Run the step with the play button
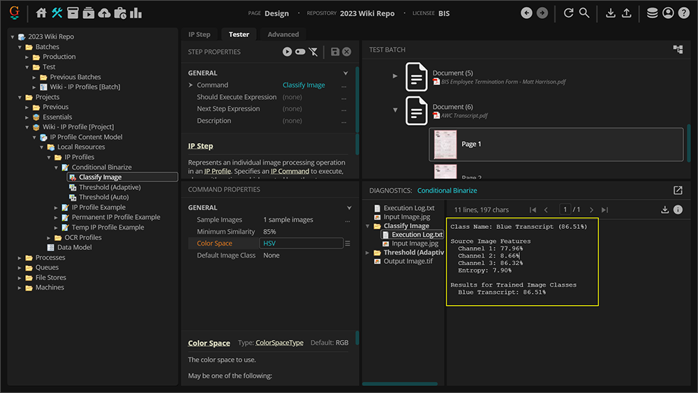 (287, 52)
